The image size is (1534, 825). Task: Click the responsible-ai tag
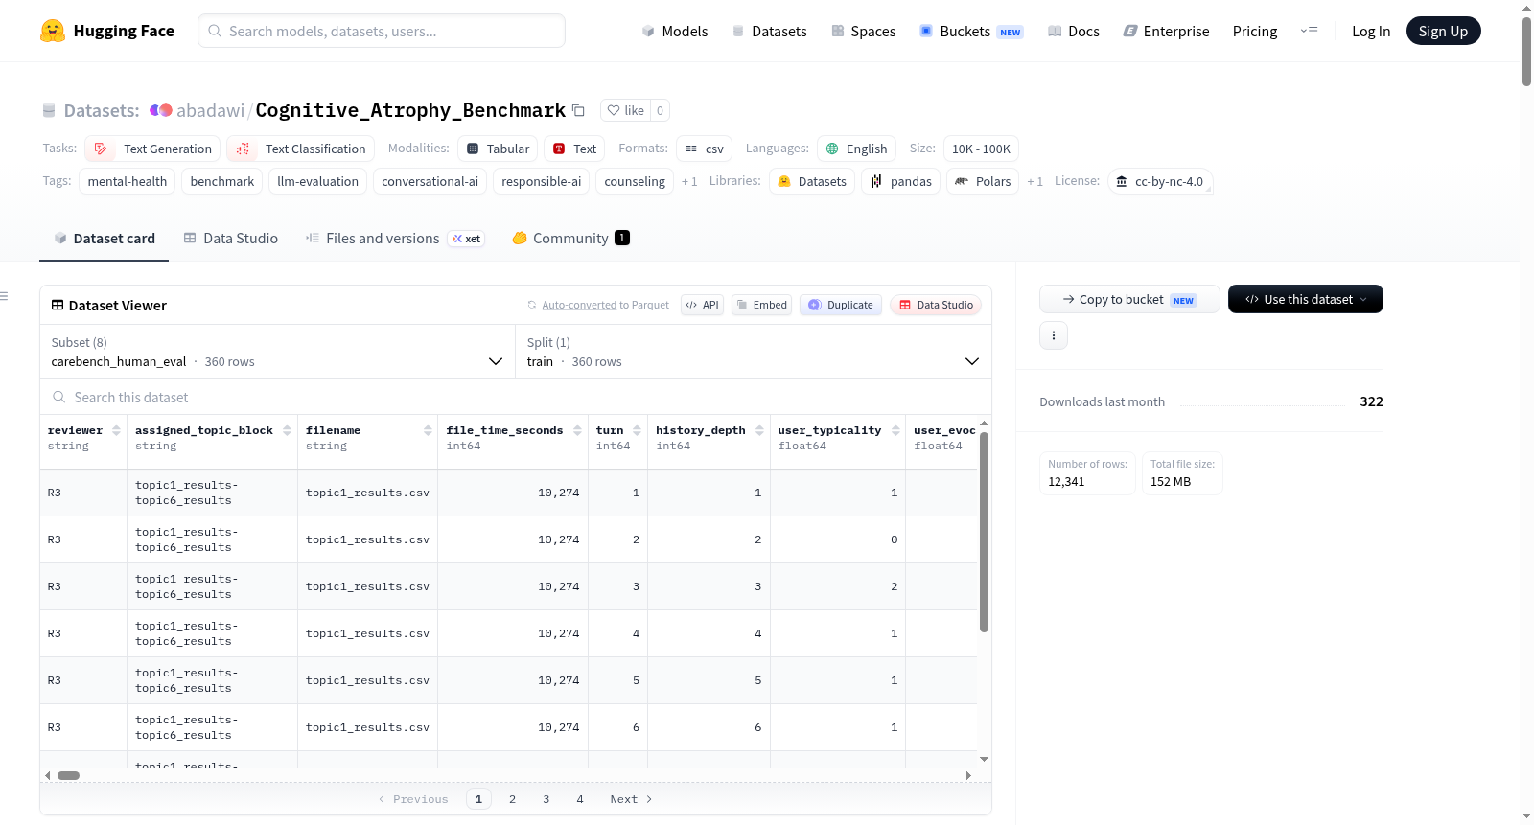coord(541,181)
